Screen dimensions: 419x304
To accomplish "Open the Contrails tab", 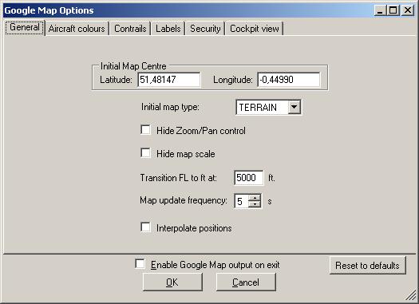I will (x=130, y=29).
